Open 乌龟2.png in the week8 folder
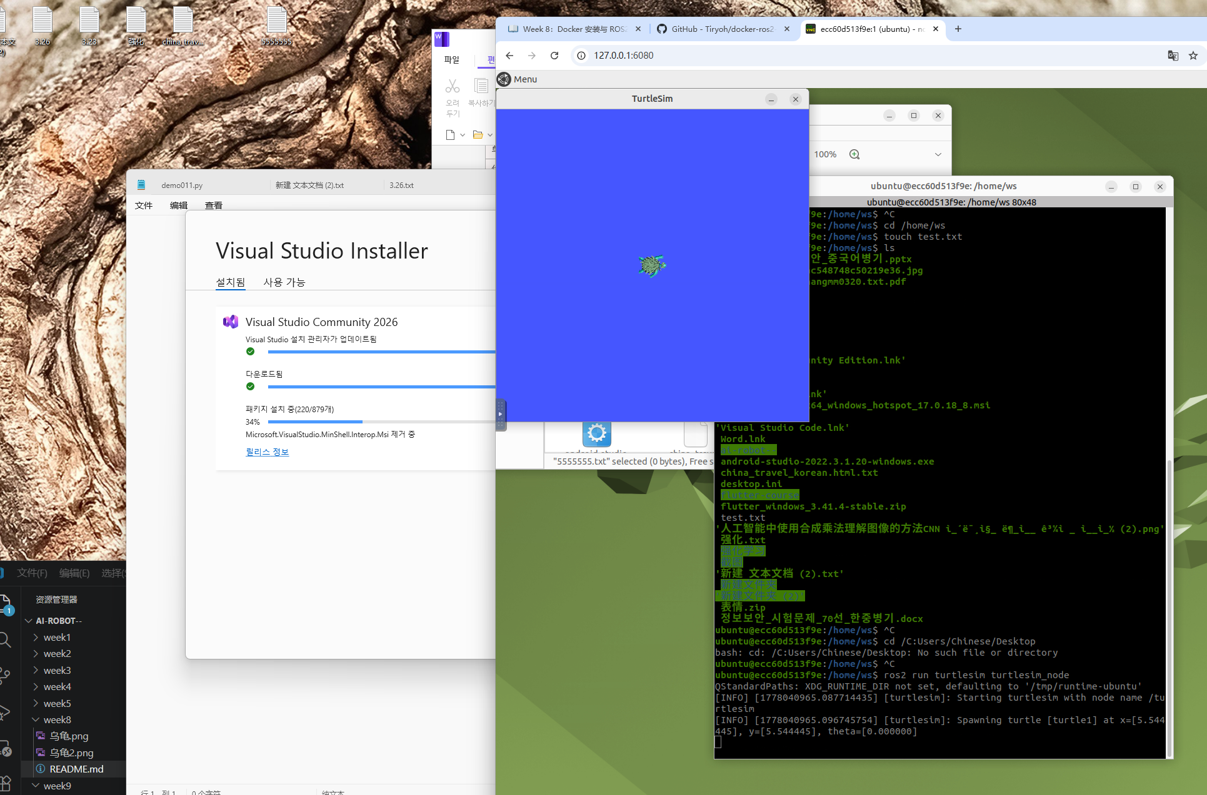This screenshot has width=1207, height=795. [x=71, y=753]
